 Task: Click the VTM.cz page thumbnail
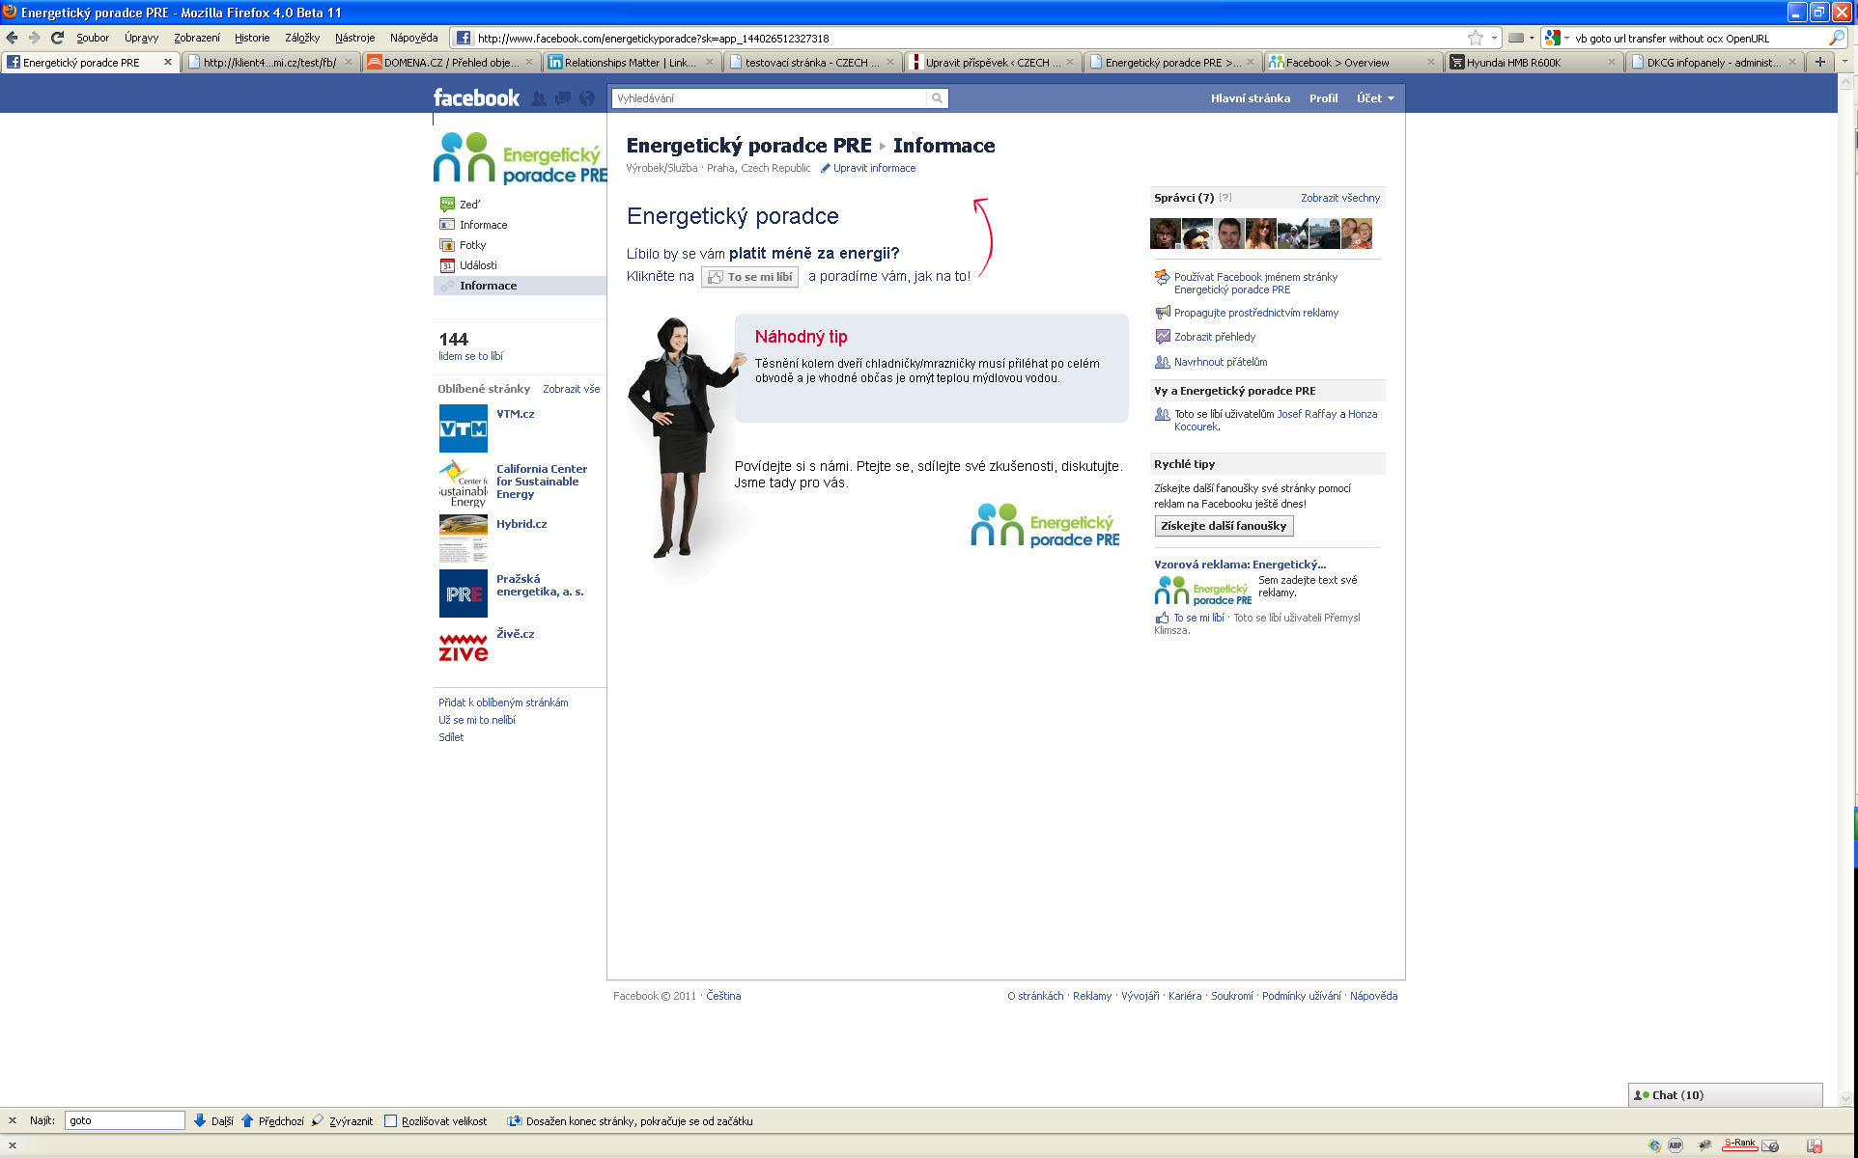(x=463, y=428)
